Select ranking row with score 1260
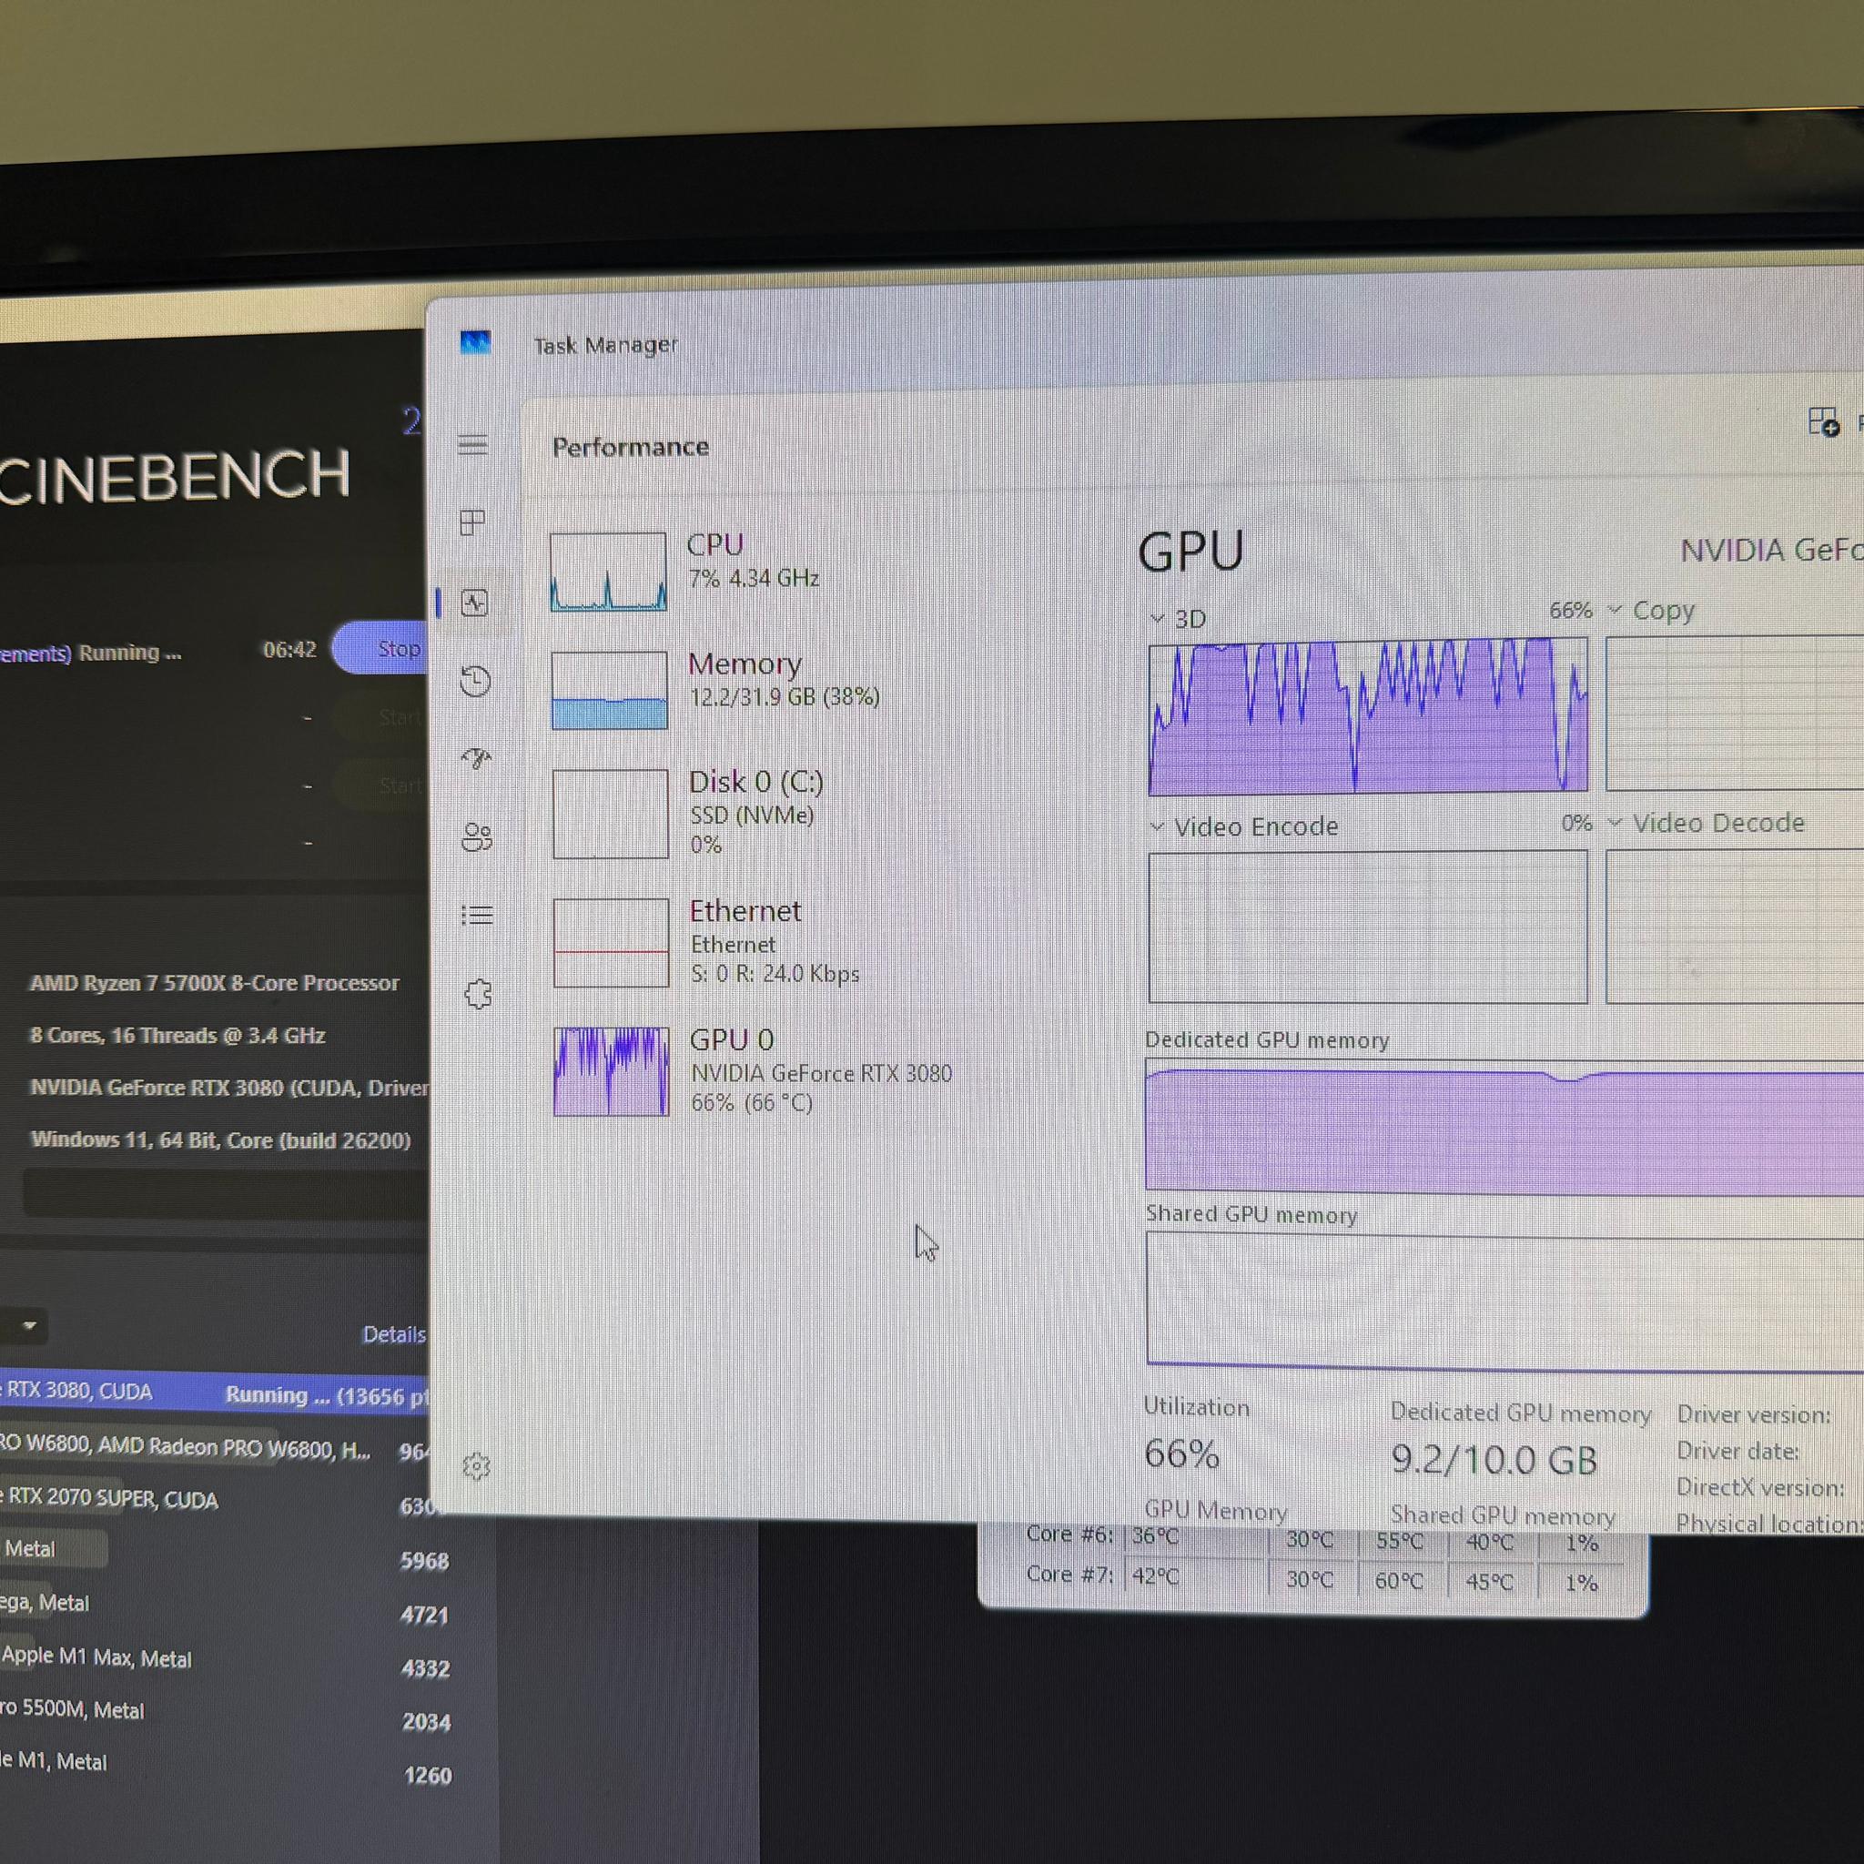This screenshot has width=1864, height=1864. pyautogui.click(x=226, y=1767)
